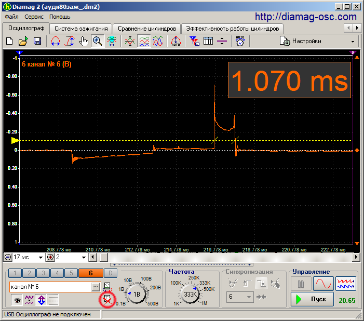Switch to the Система зажигания tab
Image resolution: width=364 pixels, height=321 pixels.
(81, 29)
